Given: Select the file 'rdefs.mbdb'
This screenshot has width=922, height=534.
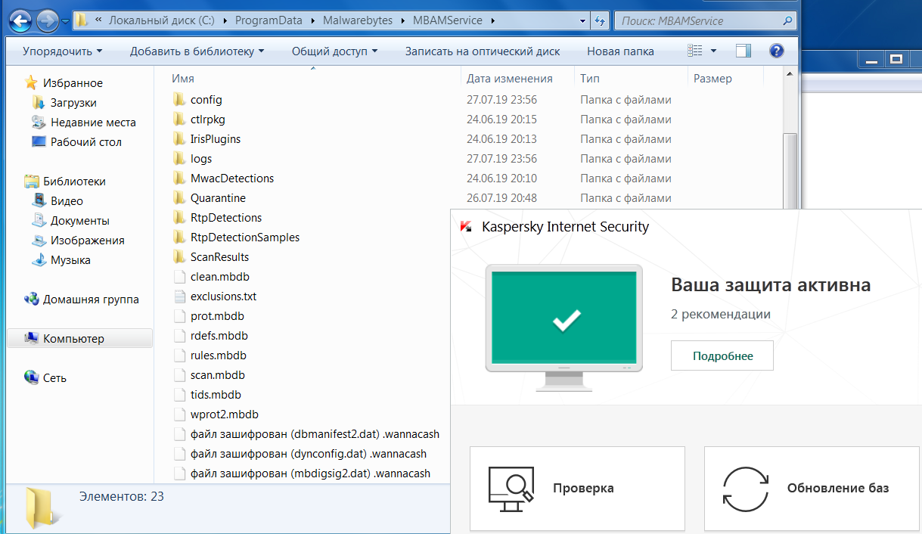Looking at the screenshot, I should (219, 336).
